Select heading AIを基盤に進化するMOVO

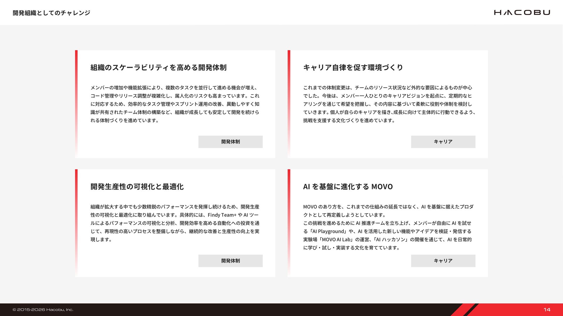pos(348,187)
